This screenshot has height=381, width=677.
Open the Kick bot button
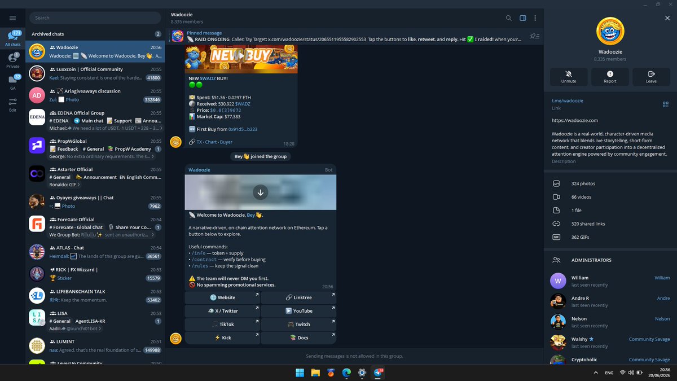222,338
